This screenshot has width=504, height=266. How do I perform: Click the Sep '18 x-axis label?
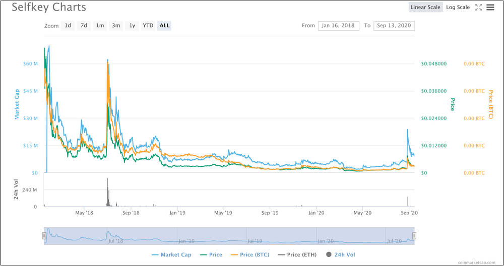tap(131, 212)
